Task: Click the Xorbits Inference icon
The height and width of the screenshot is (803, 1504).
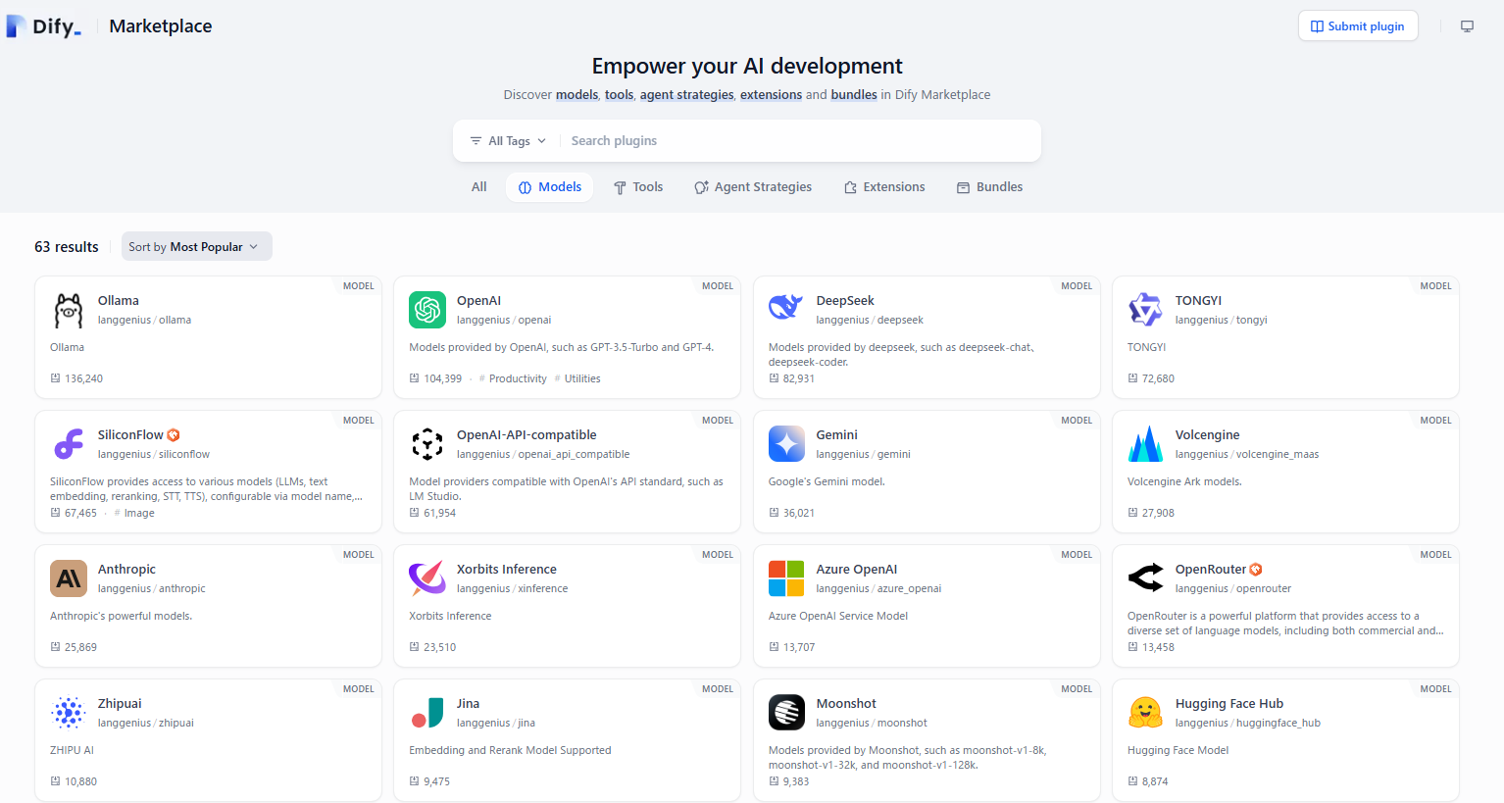Action: point(427,578)
